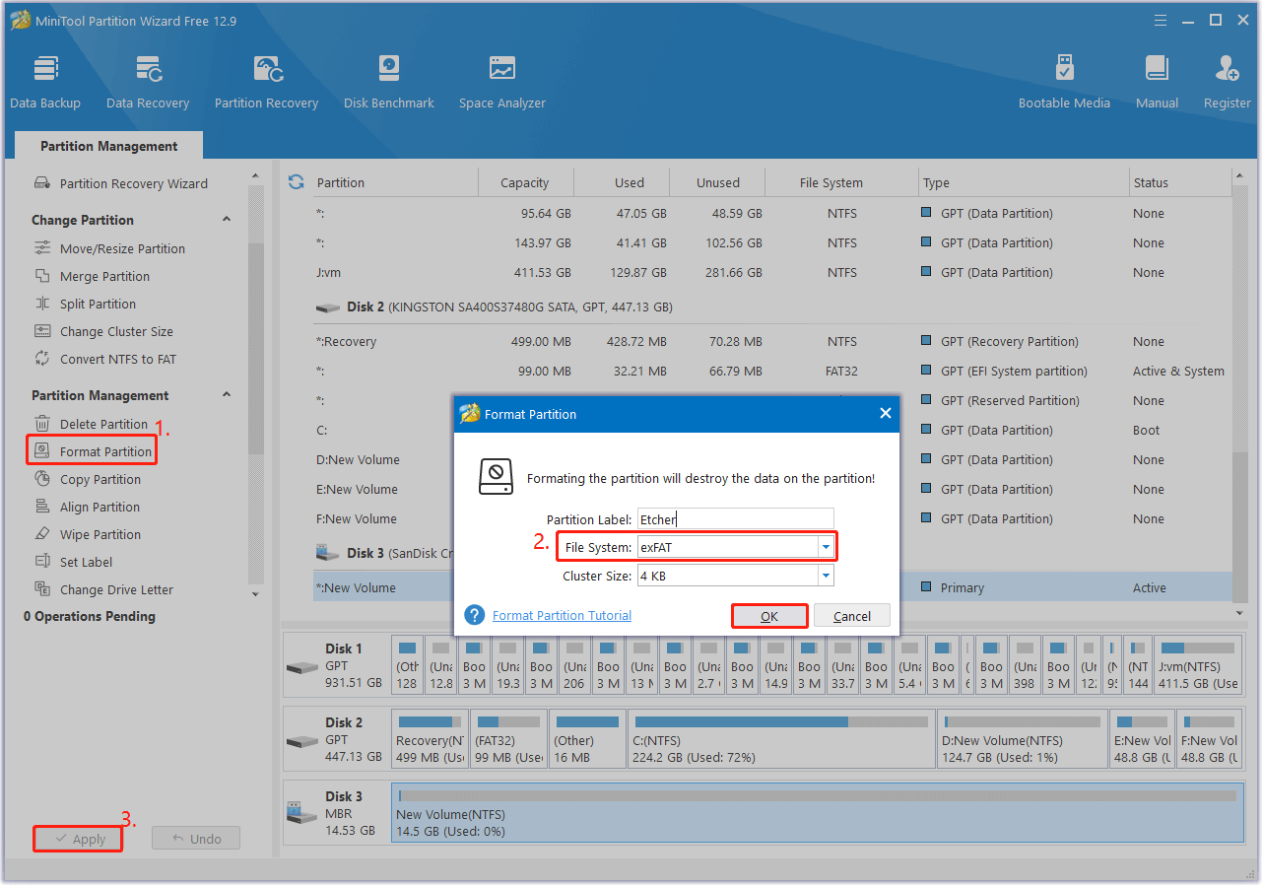Viewport: 1263px width, 887px height.
Task: Open the Cluster Size dropdown
Action: coord(826,576)
